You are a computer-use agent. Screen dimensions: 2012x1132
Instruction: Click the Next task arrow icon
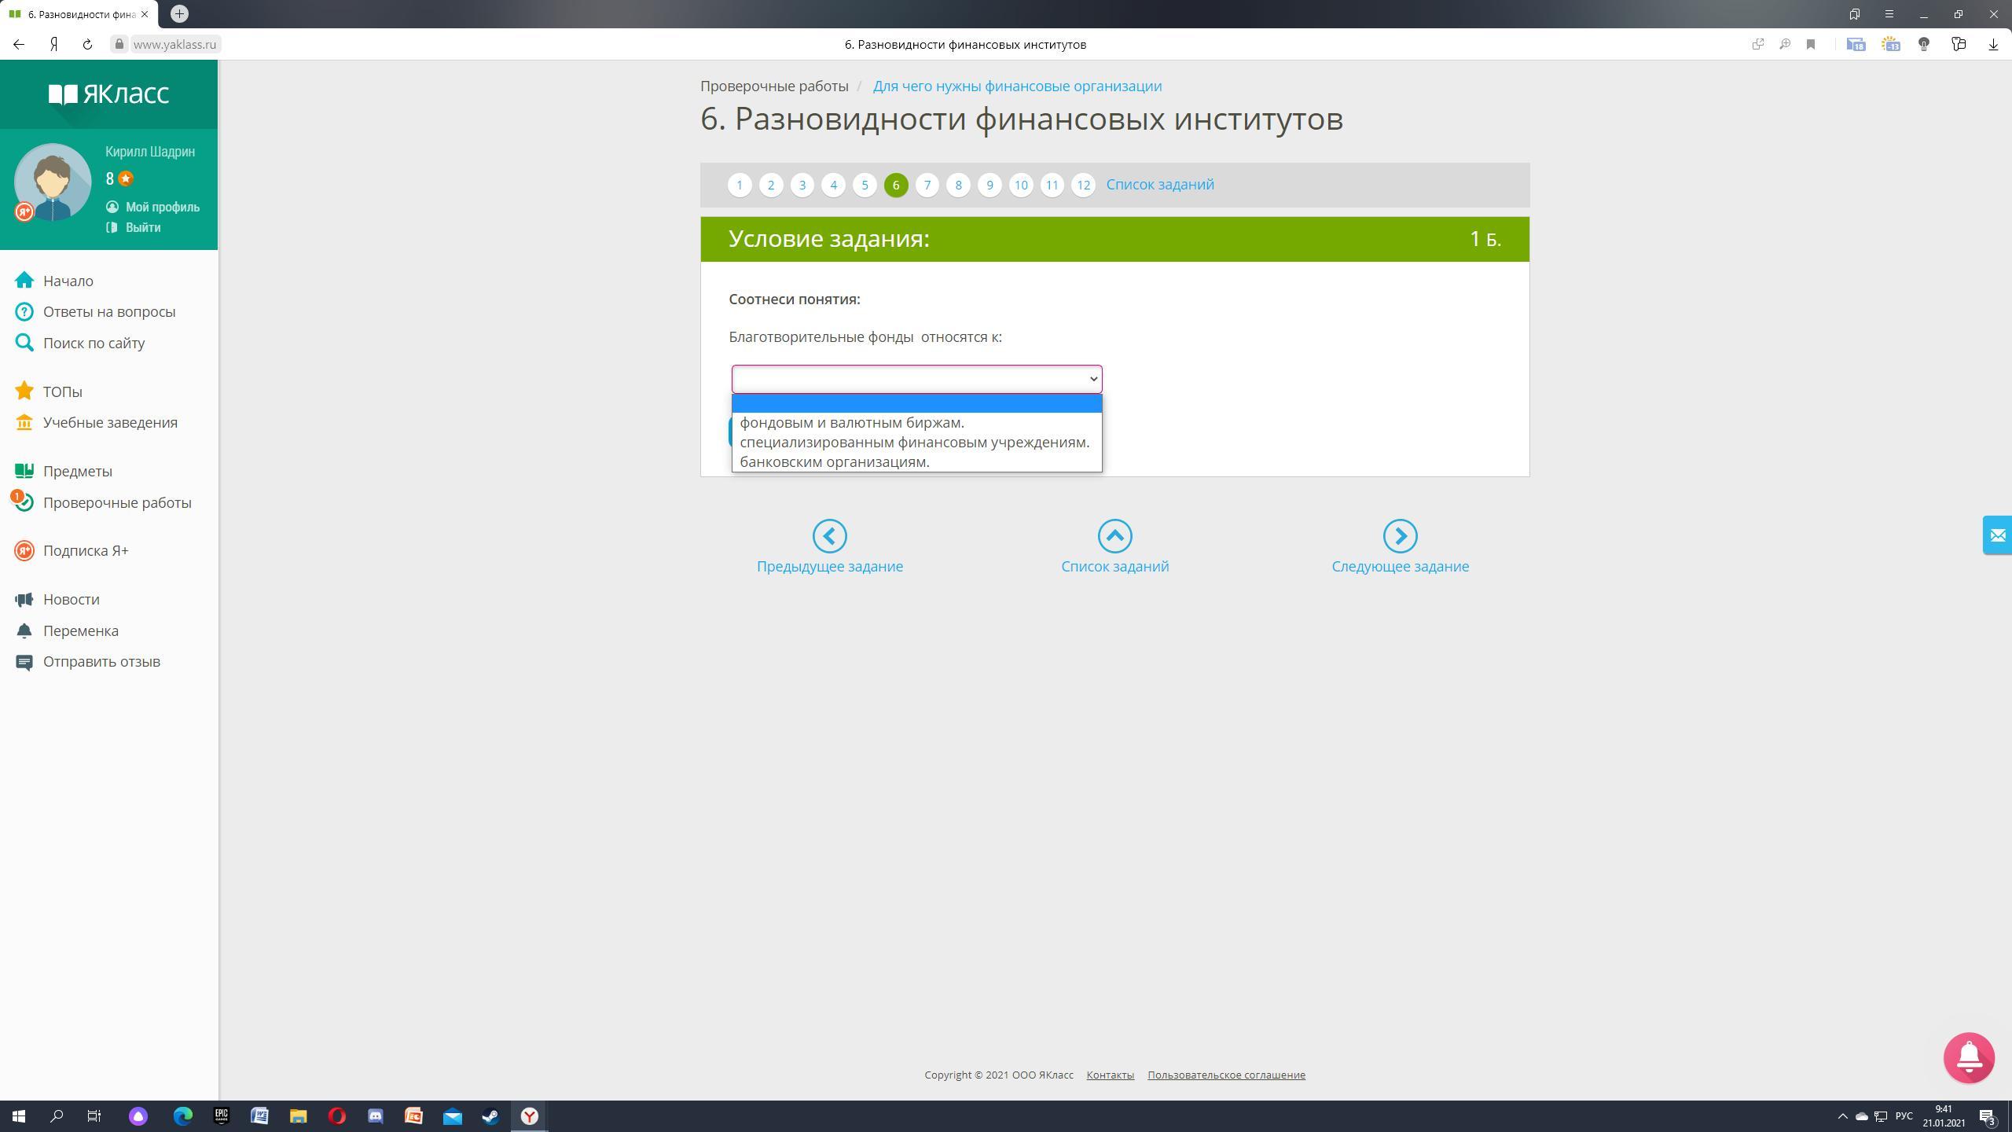[1400, 536]
